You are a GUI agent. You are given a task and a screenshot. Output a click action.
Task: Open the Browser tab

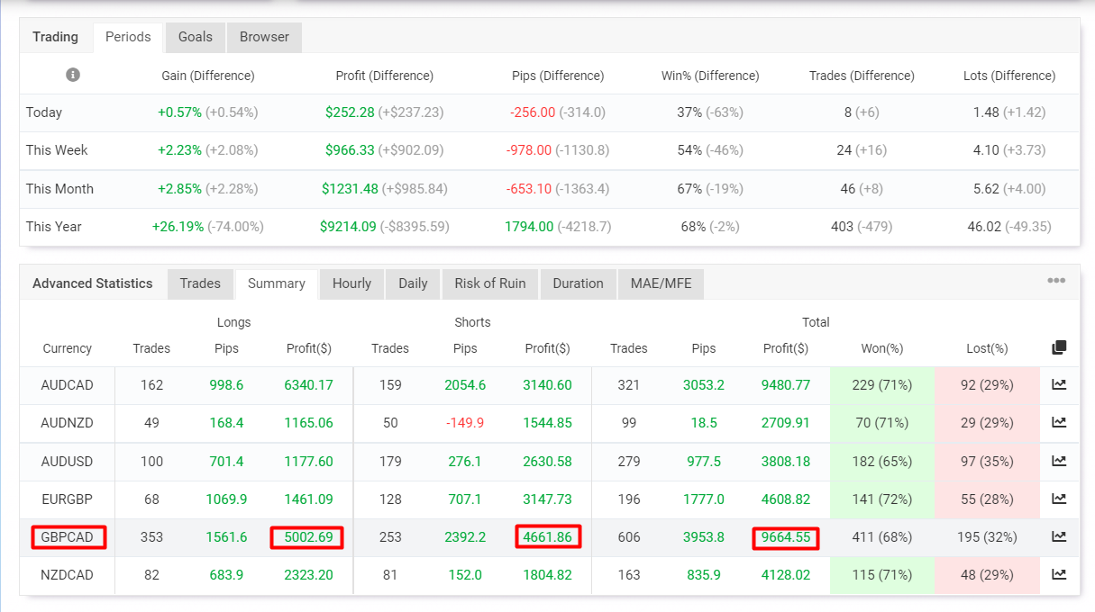[x=264, y=37]
